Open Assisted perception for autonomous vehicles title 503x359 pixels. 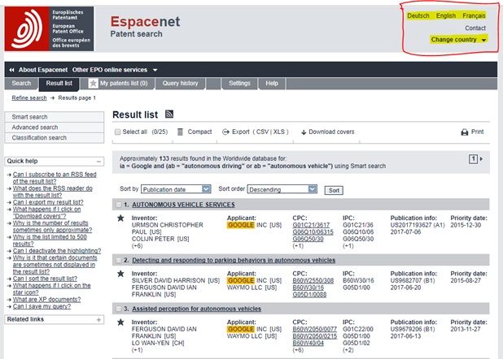point(197,309)
